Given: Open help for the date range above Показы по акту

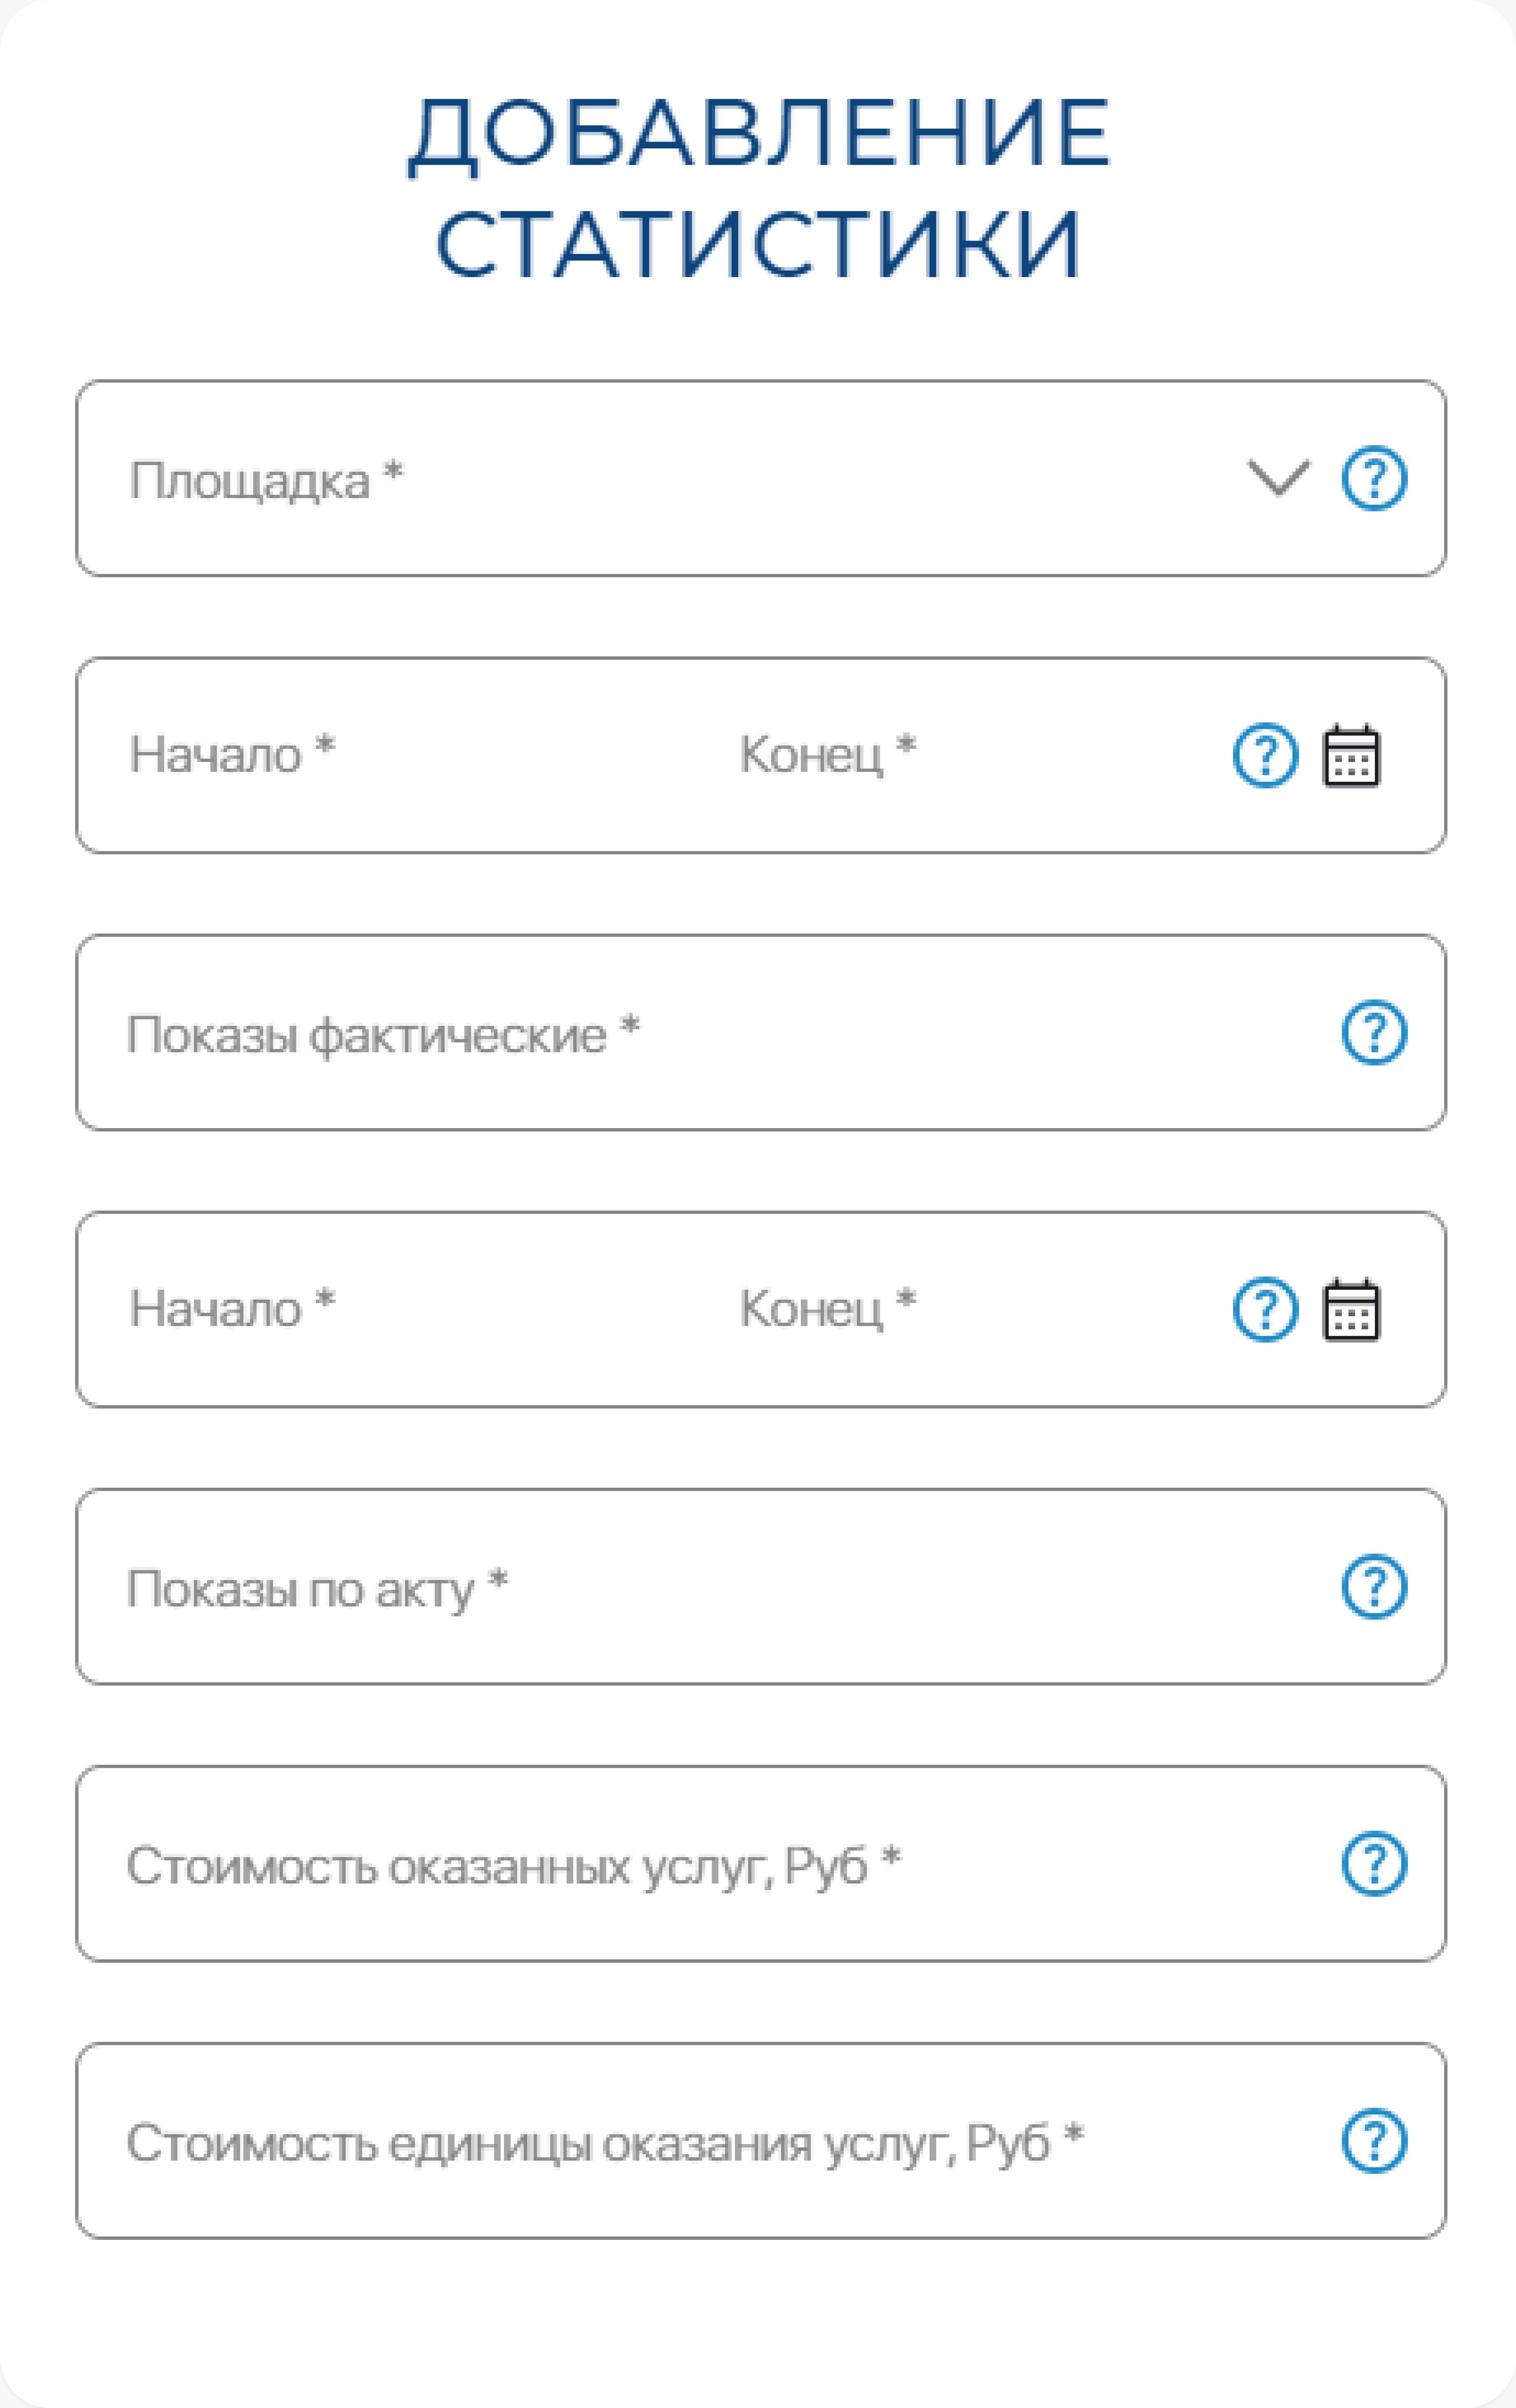Looking at the screenshot, I should pyautogui.click(x=1265, y=1309).
